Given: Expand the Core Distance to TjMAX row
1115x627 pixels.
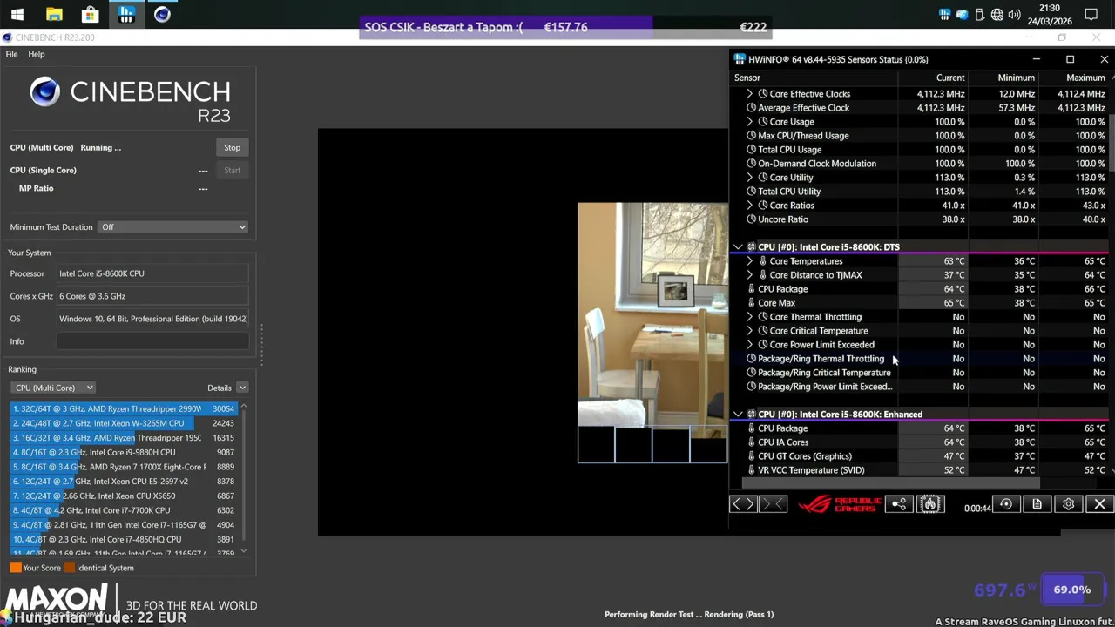Looking at the screenshot, I should click(x=750, y=275).
